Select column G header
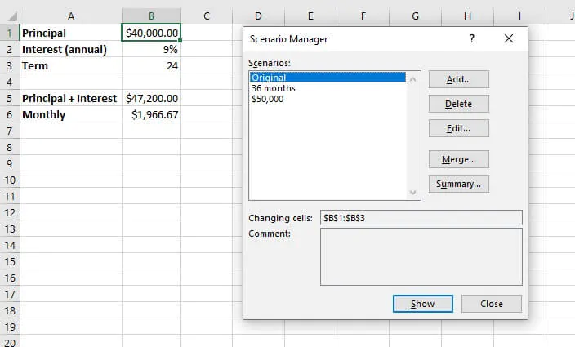The image size is (575, 347). (416, 16)
